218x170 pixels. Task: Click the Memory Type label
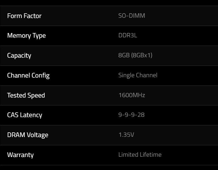pos(26,36)
